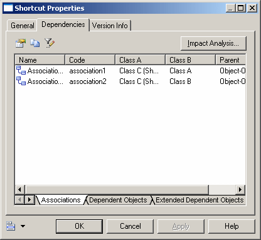261x240 pixels.
Task: Click the association2 row icon
Action: tap(21, 81)
